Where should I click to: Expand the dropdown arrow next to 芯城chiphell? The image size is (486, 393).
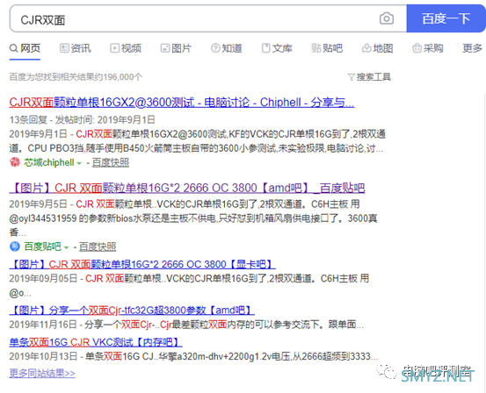tap(79, 163)
